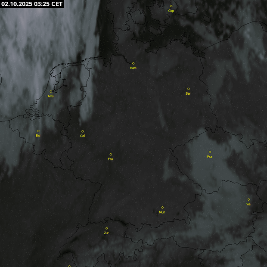Click the 'Ham' text label

point(133,68)
